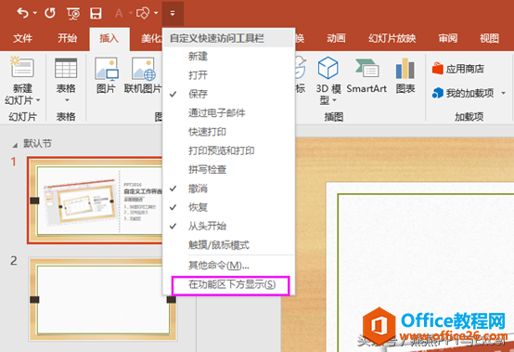Open the shapes icon dropdown arrow

(157, 13)
